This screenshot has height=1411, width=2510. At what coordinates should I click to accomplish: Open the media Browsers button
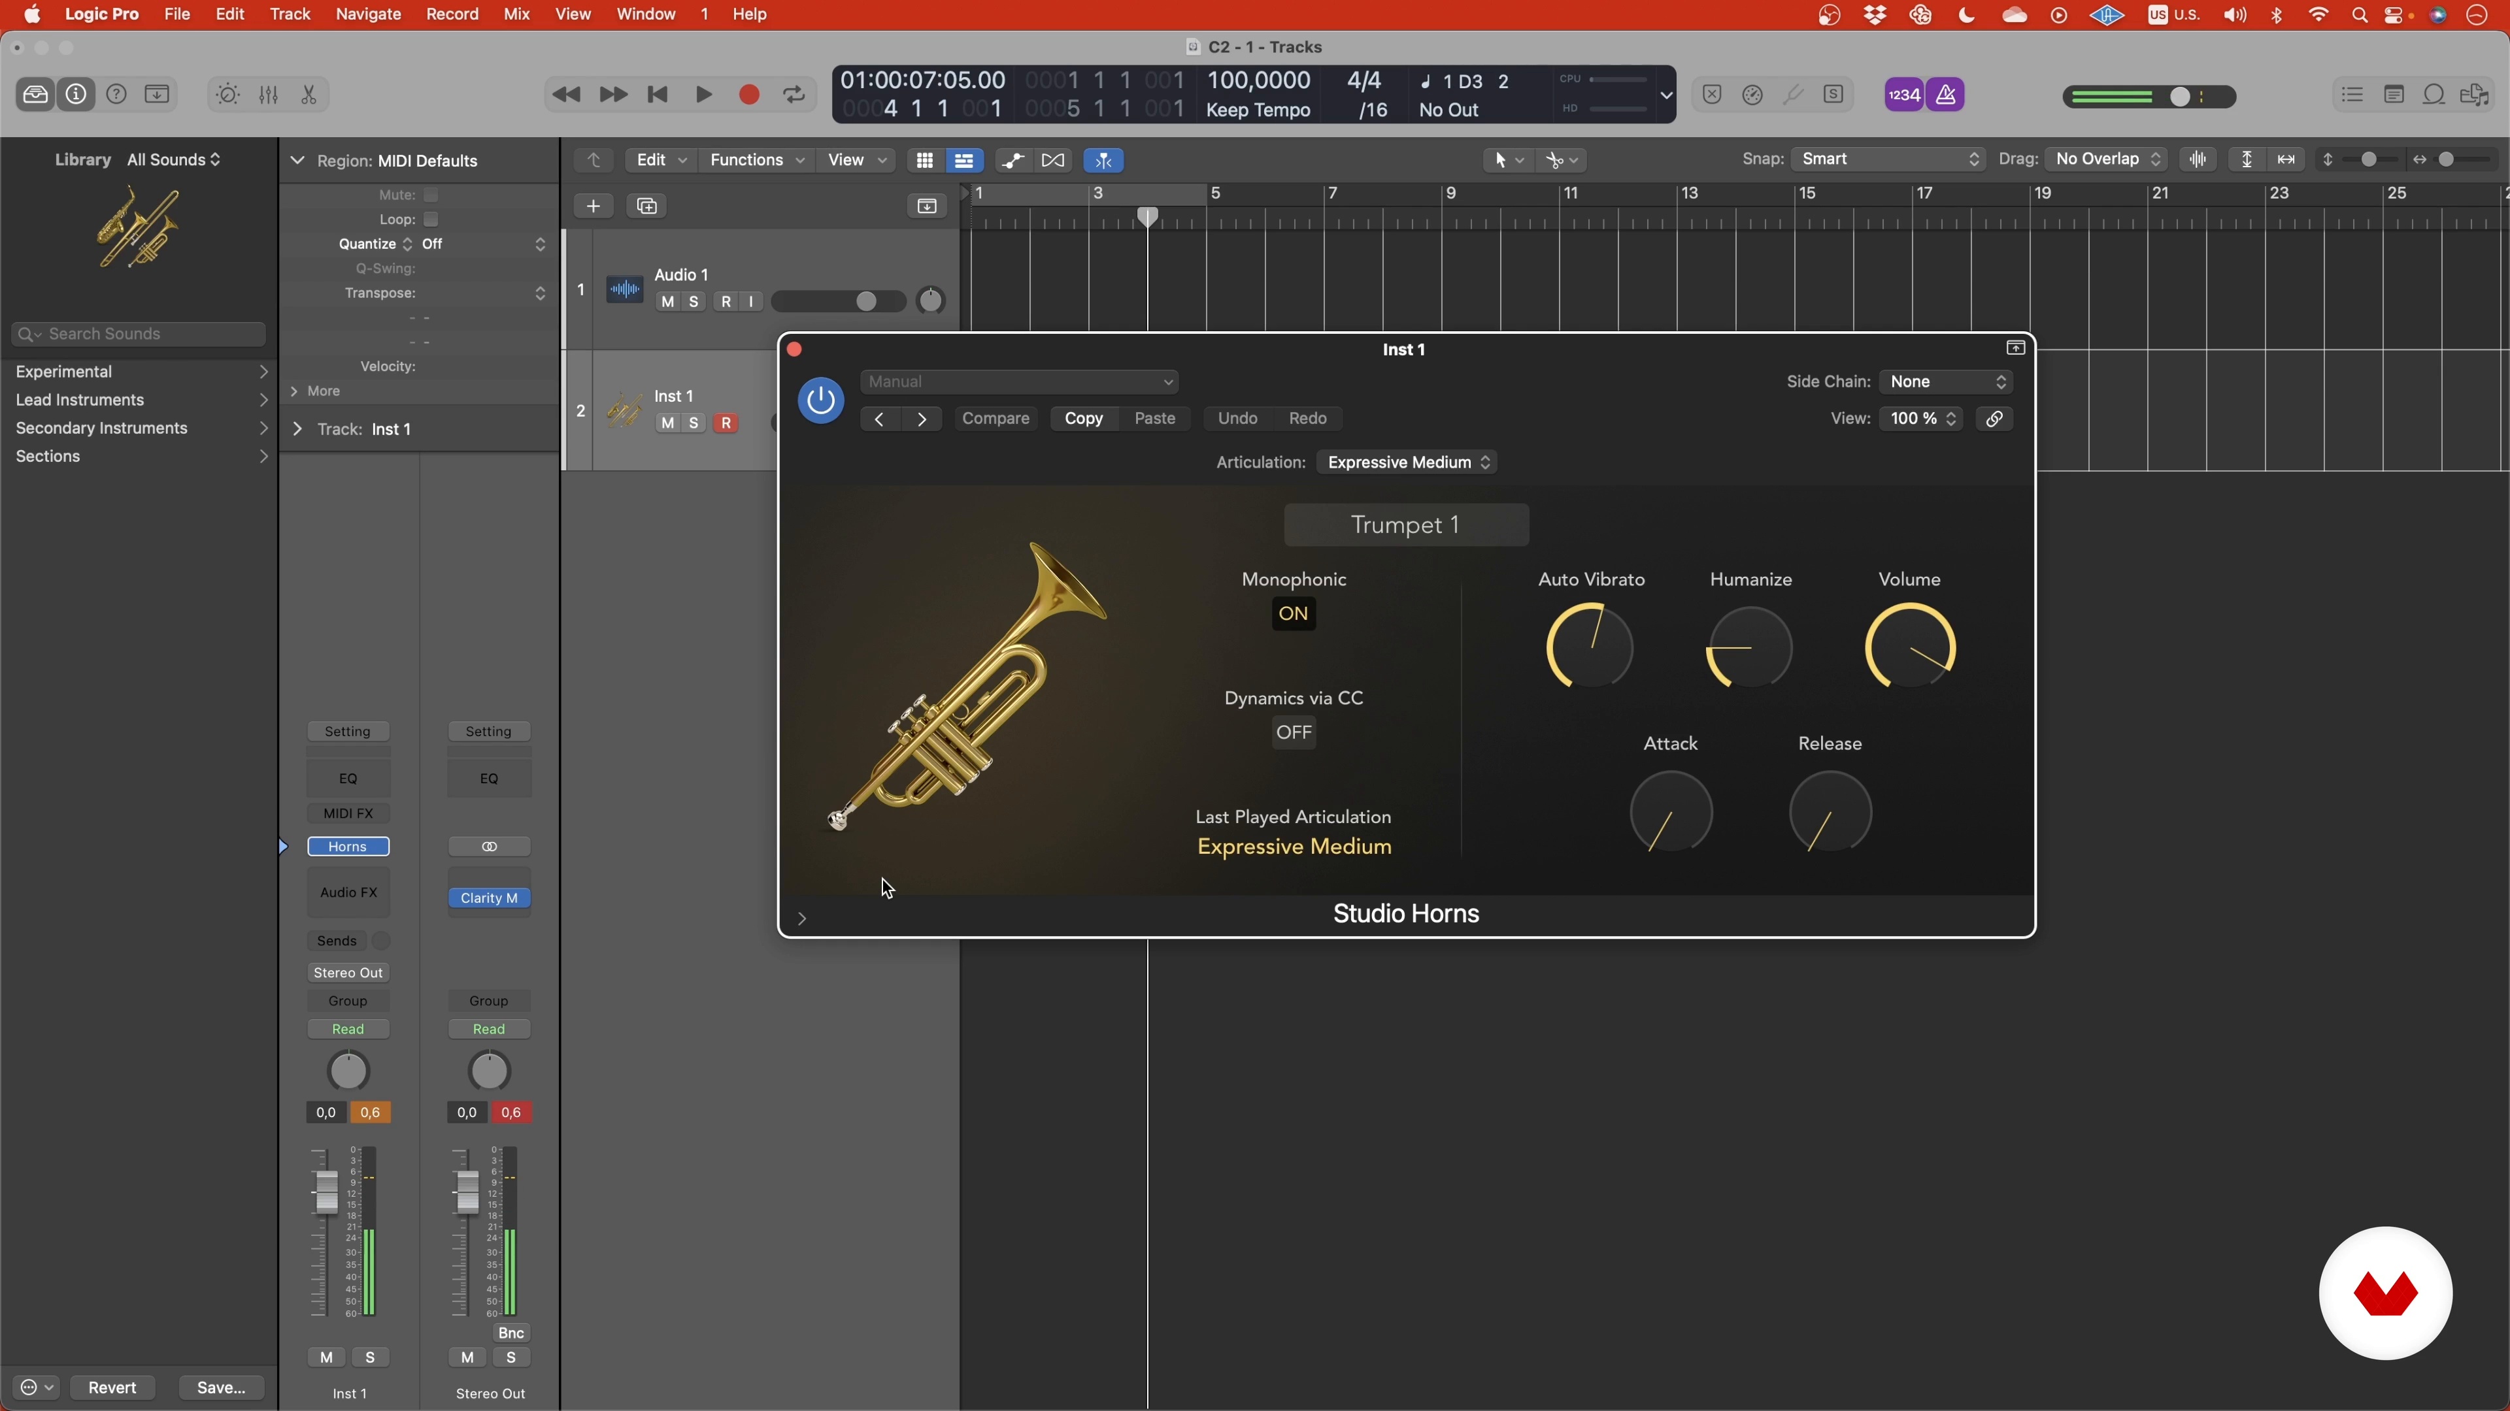coord(2476,95)
